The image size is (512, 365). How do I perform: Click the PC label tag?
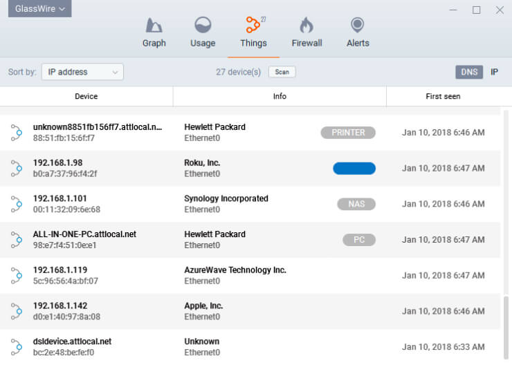click(x=359, y=240)
